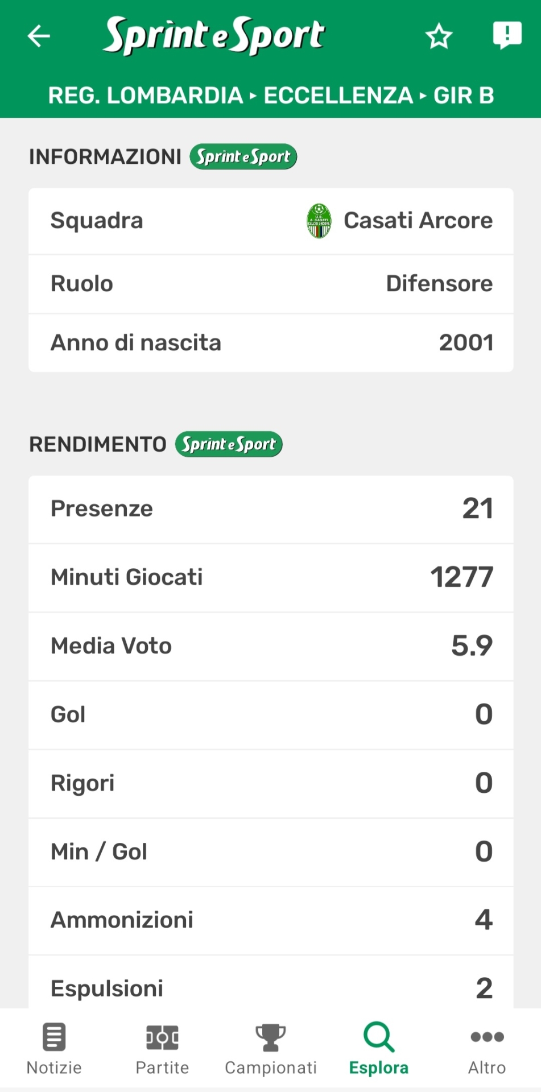Tap the Eccellenza breadcrumb

[338, 96]
